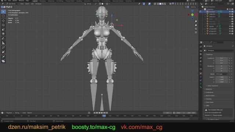
Task: Click the timeline current frame number field
Action: (x=167, y=113)
